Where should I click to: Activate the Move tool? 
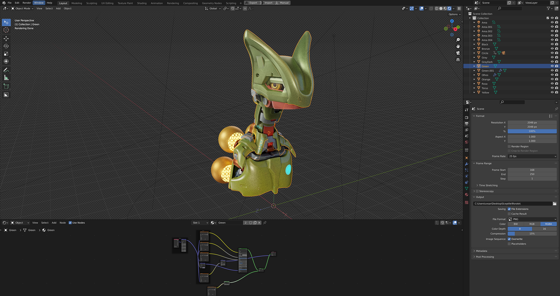click(6, 38)
